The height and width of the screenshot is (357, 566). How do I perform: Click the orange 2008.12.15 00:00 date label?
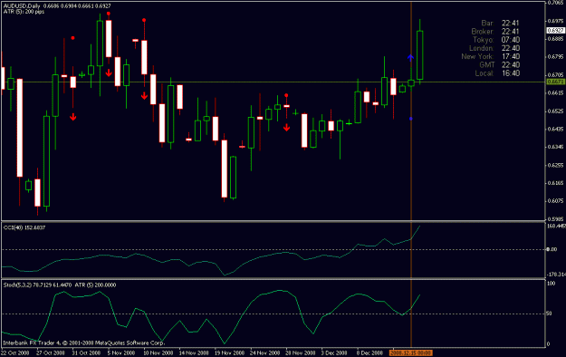pyautogui.click(x=411, y=352)
